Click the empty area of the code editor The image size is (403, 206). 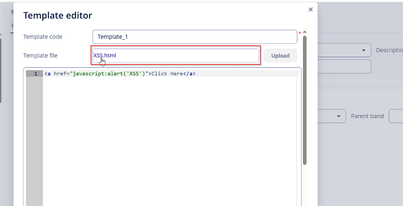coord(170,141)
